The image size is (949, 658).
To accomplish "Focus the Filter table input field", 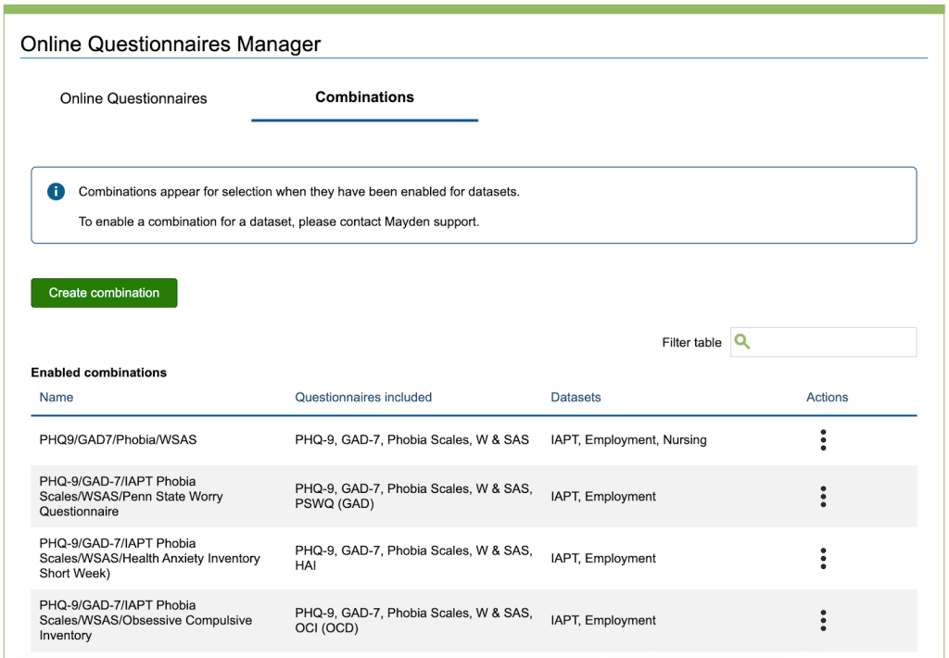I will pos(834,342).
